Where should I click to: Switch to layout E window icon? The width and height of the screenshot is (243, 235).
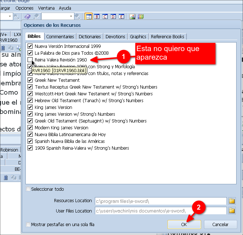121,16
